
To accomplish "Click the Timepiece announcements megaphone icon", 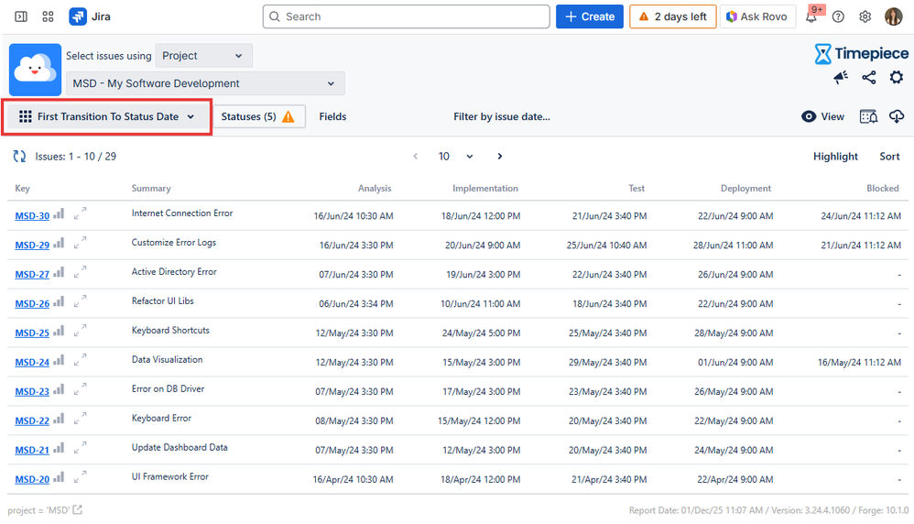I will 841,78.
